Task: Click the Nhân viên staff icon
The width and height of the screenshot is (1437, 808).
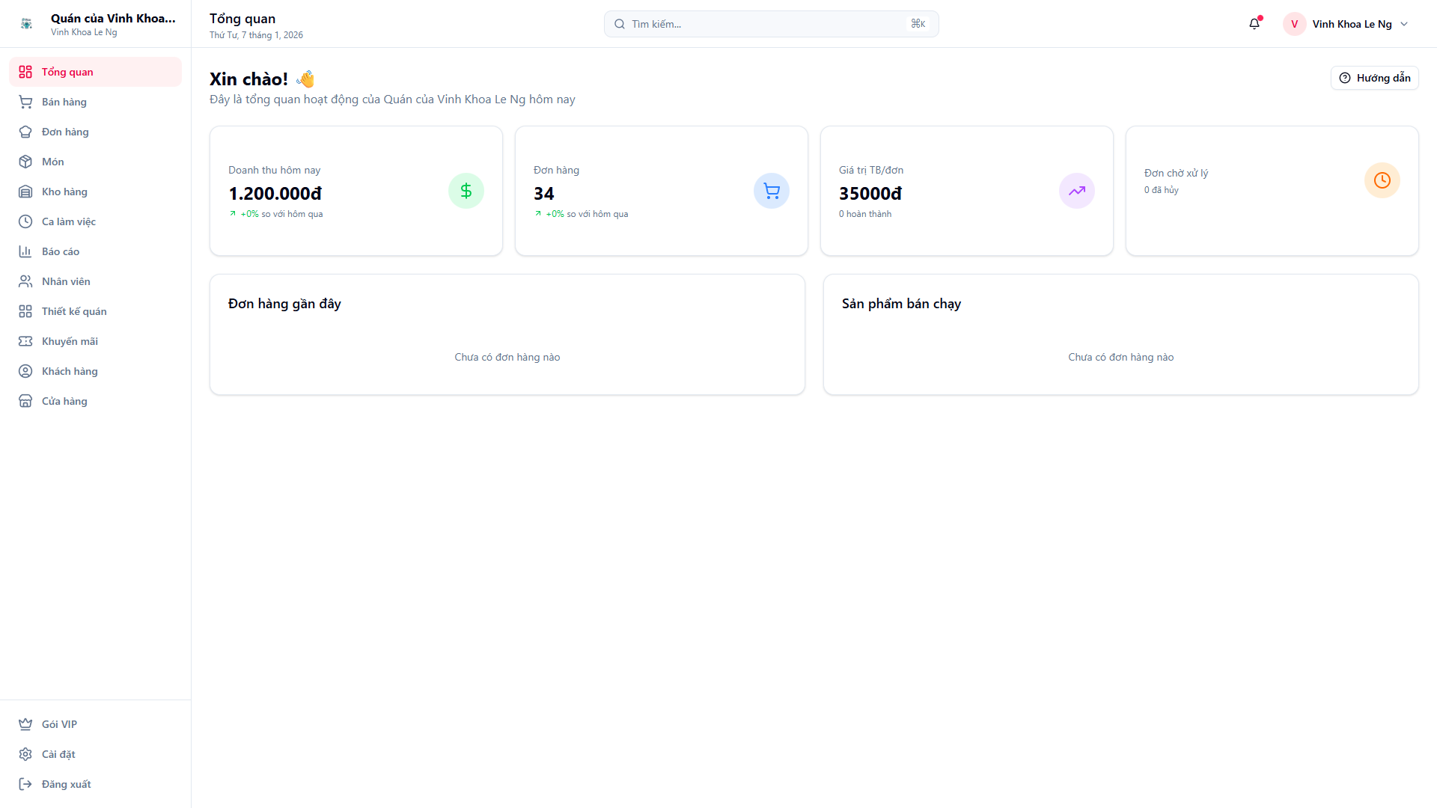Action: 26,281
